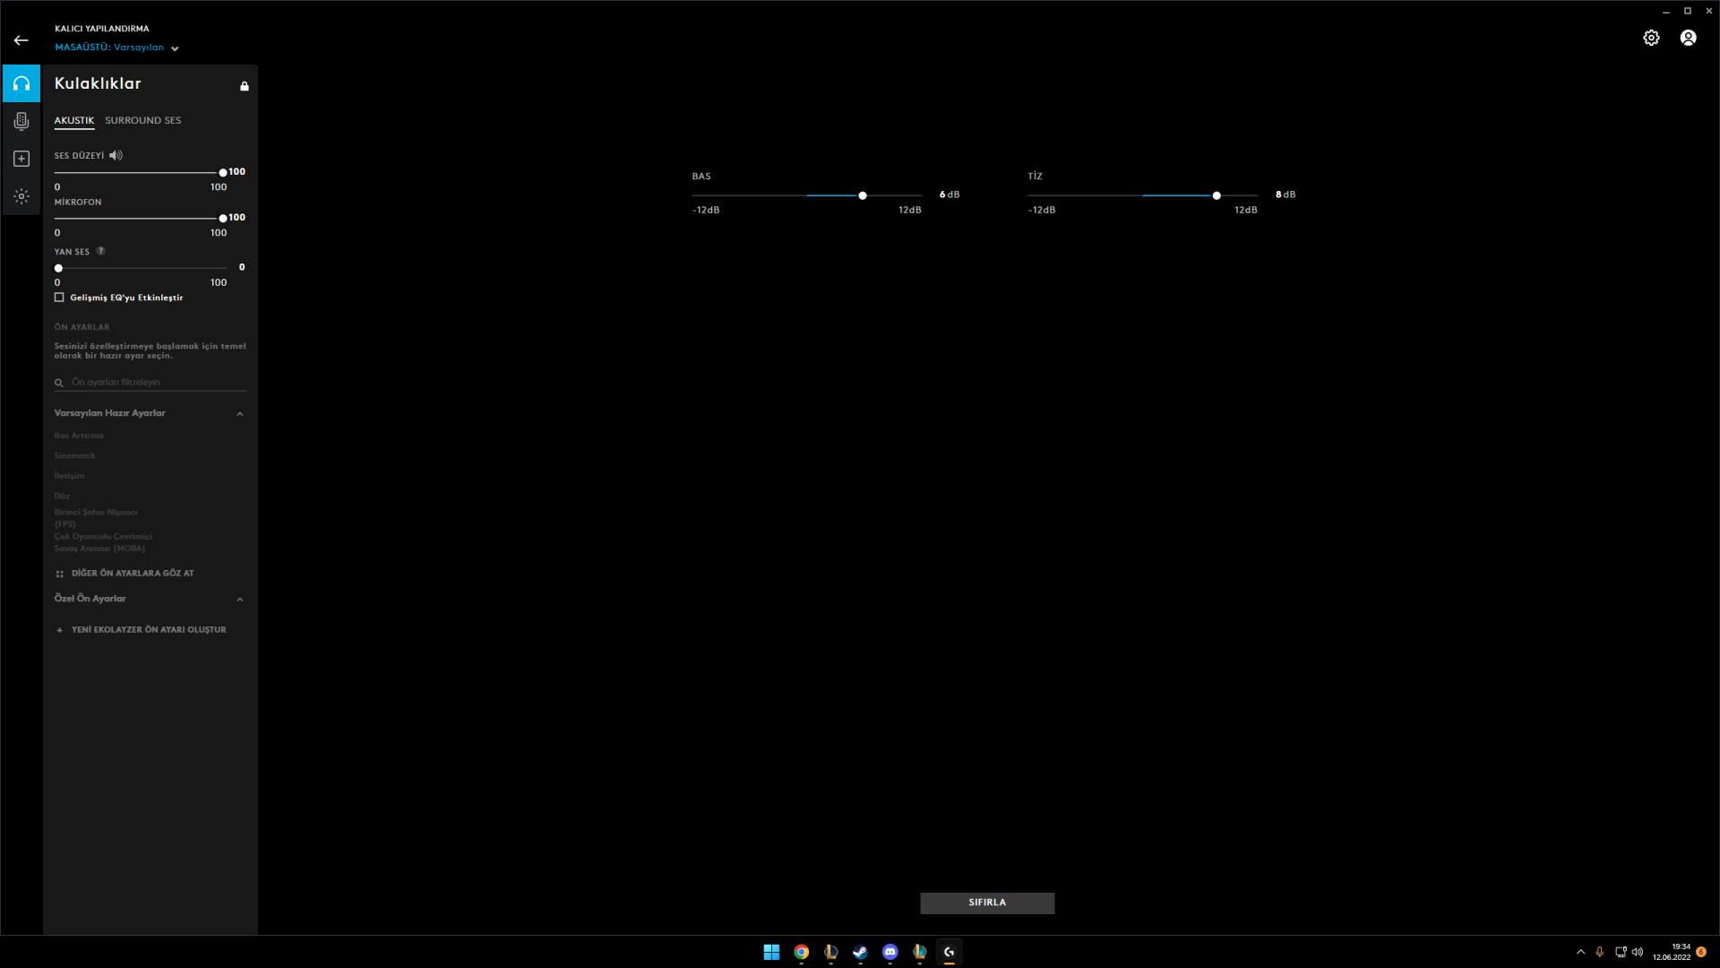Click YENİ EKOLAYZER ÖN AYARI OLUŞTUR

coord(148,630)
